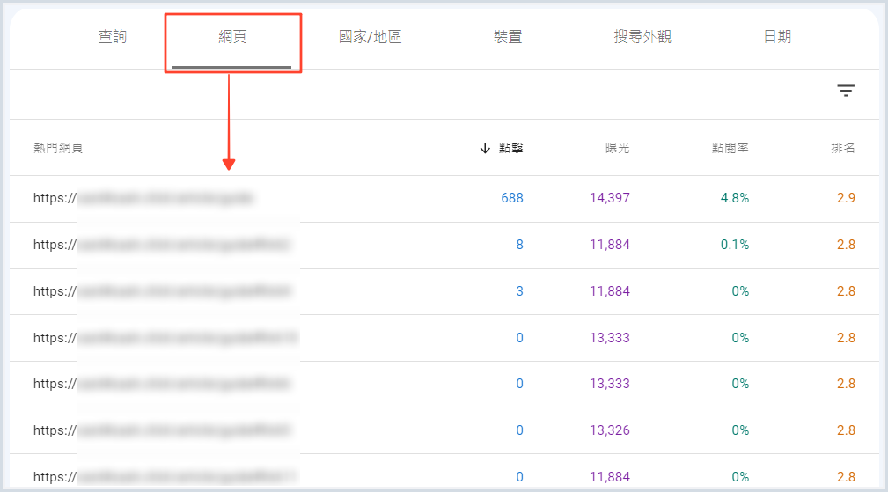888x492 pixels.
Task: Select the 13,326 impressions cell
Action: 609,430
